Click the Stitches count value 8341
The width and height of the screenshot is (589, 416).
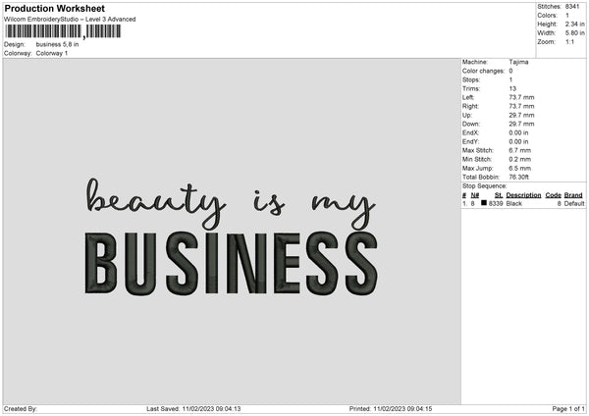point(572,7)
